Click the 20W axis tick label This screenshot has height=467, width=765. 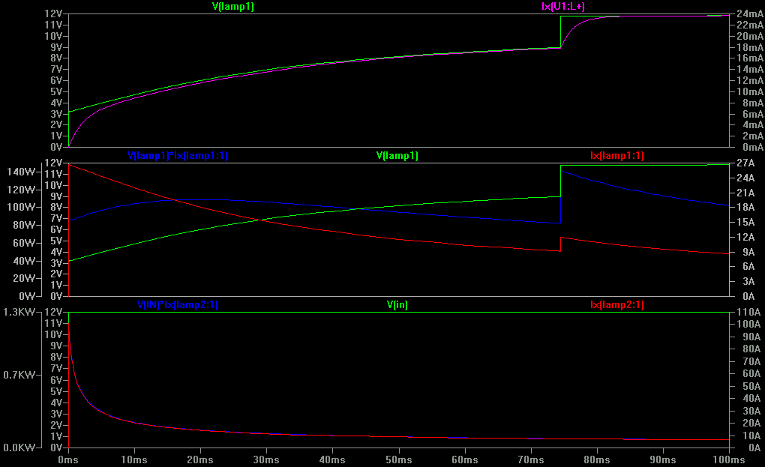25,278
